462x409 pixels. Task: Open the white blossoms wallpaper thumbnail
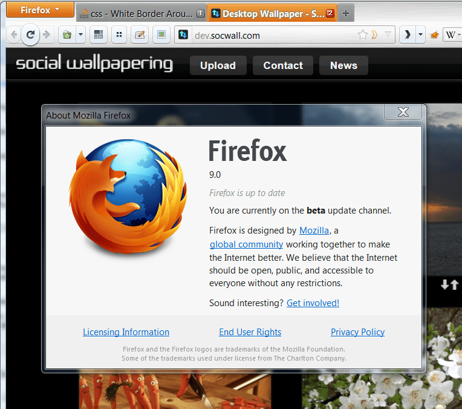tap(444, 358)
